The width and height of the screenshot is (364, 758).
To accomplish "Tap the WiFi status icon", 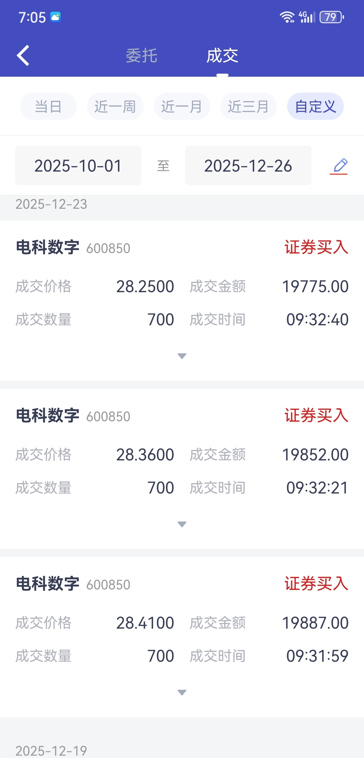I will [287, 17].
